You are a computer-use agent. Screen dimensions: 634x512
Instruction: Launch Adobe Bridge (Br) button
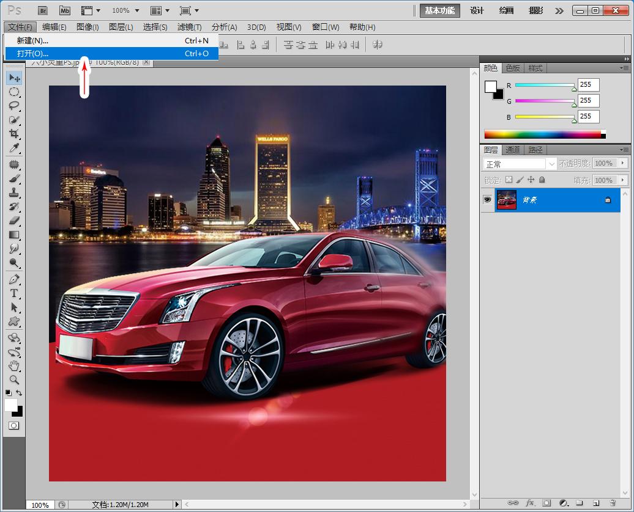pos(43,10)
